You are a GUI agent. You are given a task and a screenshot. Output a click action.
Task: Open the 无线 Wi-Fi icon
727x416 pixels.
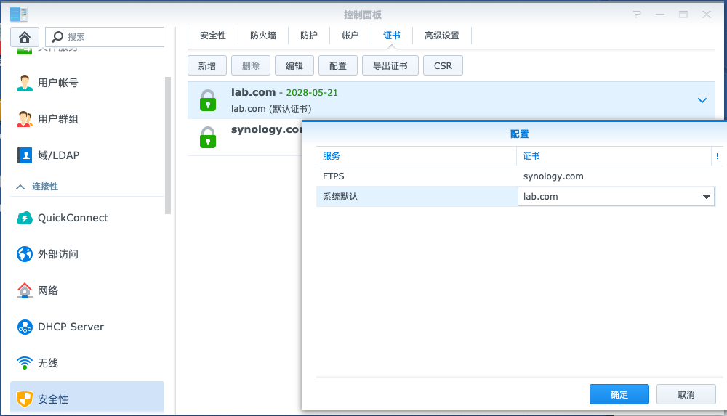[25, 363]
